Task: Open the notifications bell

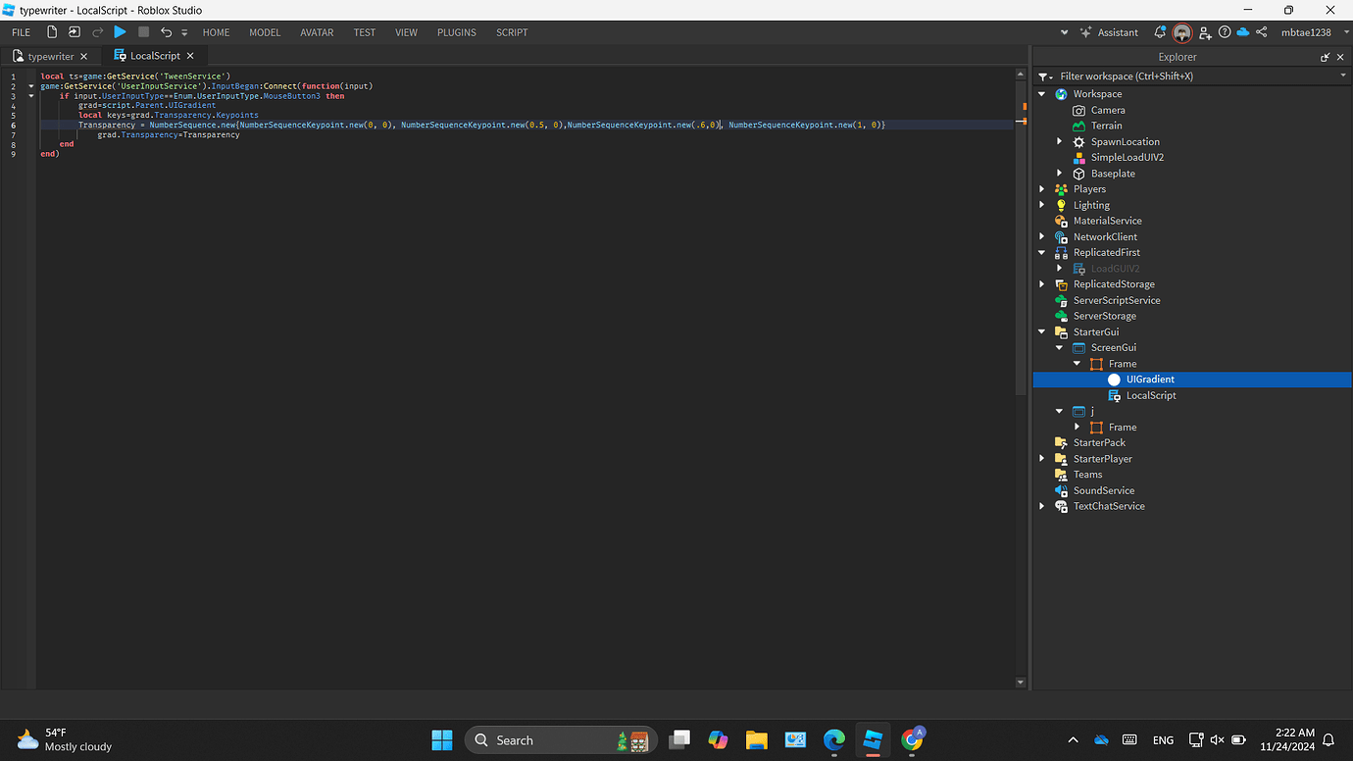Action: [1159, 32]
